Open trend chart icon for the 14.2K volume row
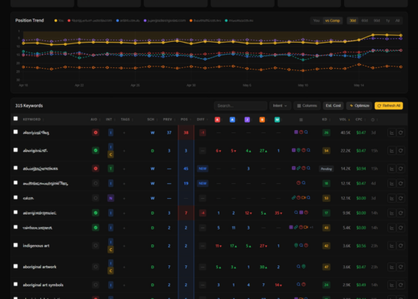 [x=392, y=169]
